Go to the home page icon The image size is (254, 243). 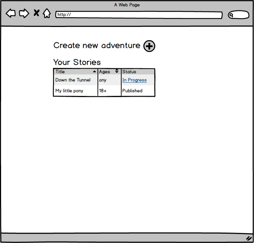pyautogui.click(x=47, y=13)
